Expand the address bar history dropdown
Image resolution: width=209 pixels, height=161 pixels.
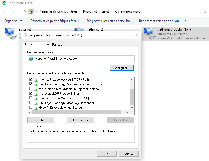[205, 12]
